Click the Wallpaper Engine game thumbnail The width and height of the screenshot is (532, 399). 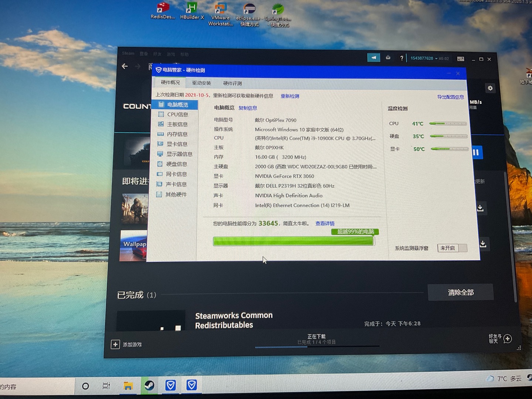click(x=133, y=246)
